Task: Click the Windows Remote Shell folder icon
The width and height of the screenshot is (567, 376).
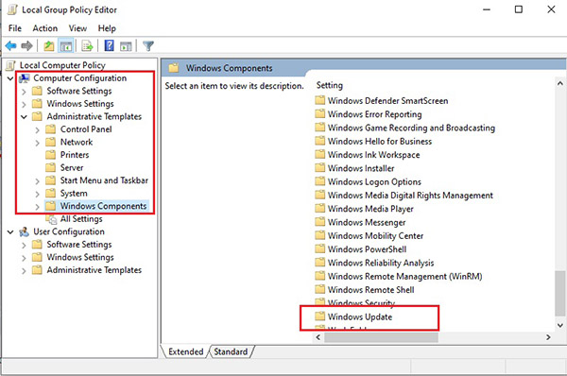Action: coord(319,290)
